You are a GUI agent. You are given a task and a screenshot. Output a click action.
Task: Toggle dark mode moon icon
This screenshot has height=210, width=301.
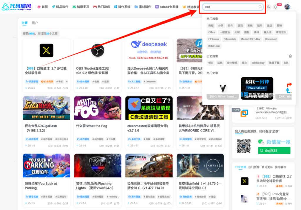pyautogui.click(x=269, y=7)
